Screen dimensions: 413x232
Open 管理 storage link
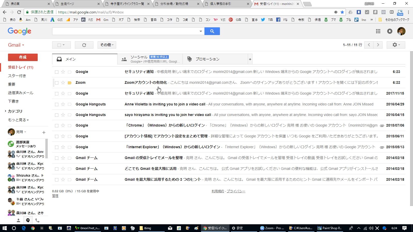point(55,196)
